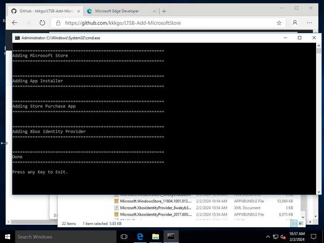Switch to Microsoft Edge Developer tab
Viewport: 324px width, 243px height.
pyautogui.click(x=121, y=11)
